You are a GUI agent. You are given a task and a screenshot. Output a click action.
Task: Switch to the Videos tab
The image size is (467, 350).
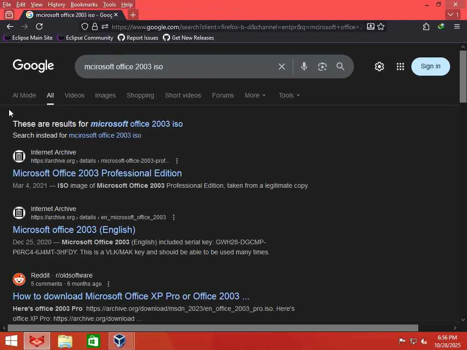click(x=74, y=95)
